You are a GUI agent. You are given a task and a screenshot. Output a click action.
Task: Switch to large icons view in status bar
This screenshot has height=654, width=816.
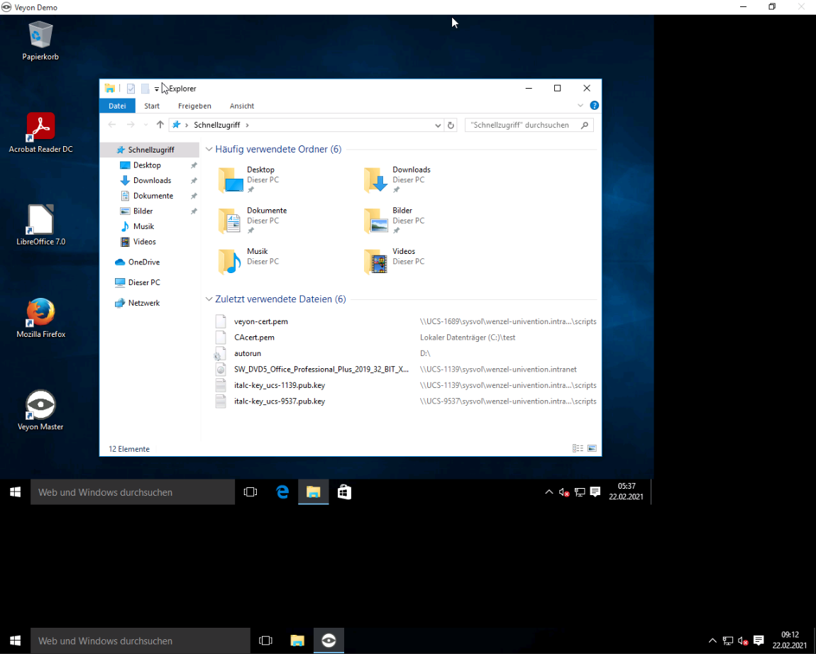point(592,449)
